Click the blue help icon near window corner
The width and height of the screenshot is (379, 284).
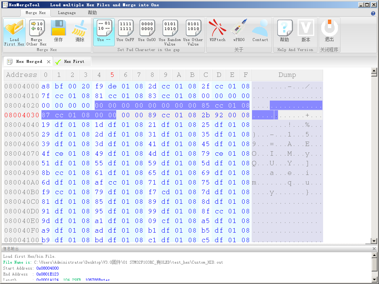pos(373,13)
